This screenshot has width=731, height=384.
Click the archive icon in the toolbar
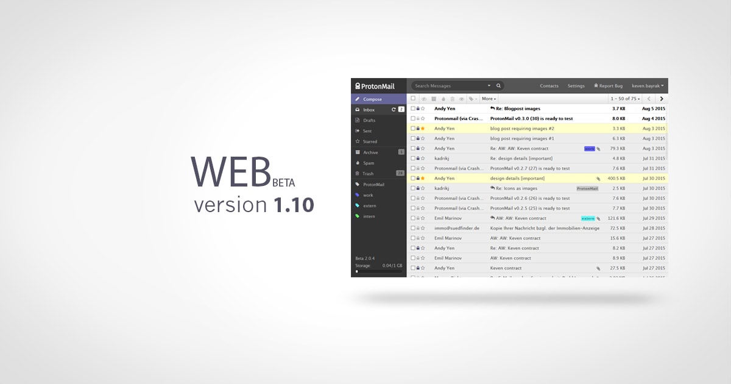tap(434, 99)
